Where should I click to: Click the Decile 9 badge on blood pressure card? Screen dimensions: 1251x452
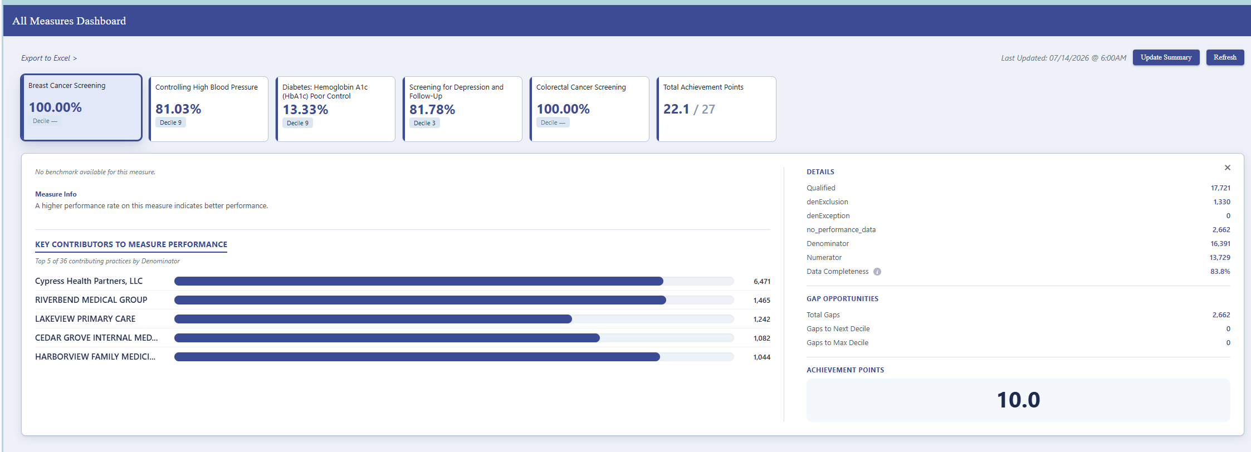pos(170,122)
